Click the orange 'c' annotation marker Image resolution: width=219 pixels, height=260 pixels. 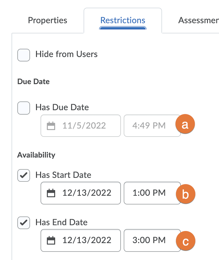click(x=186, y=241)
